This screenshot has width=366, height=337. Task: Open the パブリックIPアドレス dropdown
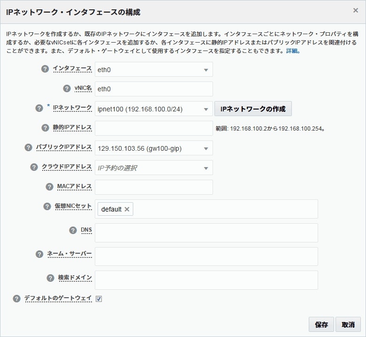click(x=154, y=148)
